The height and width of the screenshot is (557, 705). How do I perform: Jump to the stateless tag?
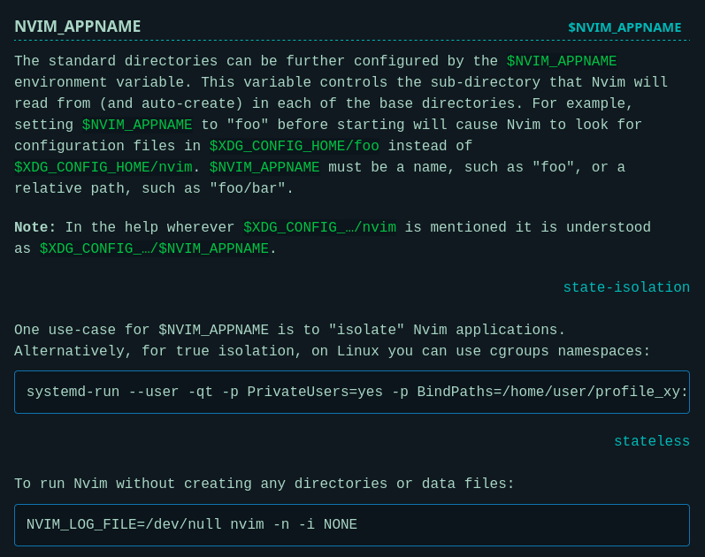pos(651,442)
